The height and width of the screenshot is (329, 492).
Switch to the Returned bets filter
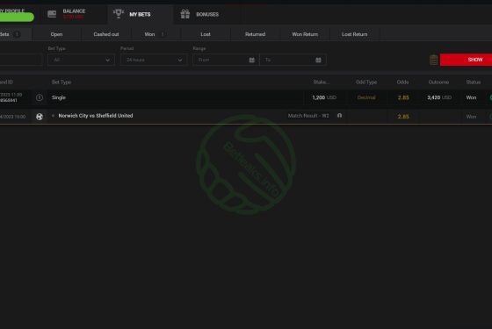point(255,34)
